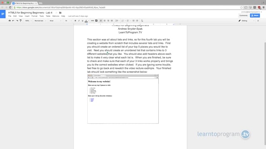Click the Share button
This screenshot has width=266, height=149.
[x=255, y=15]
